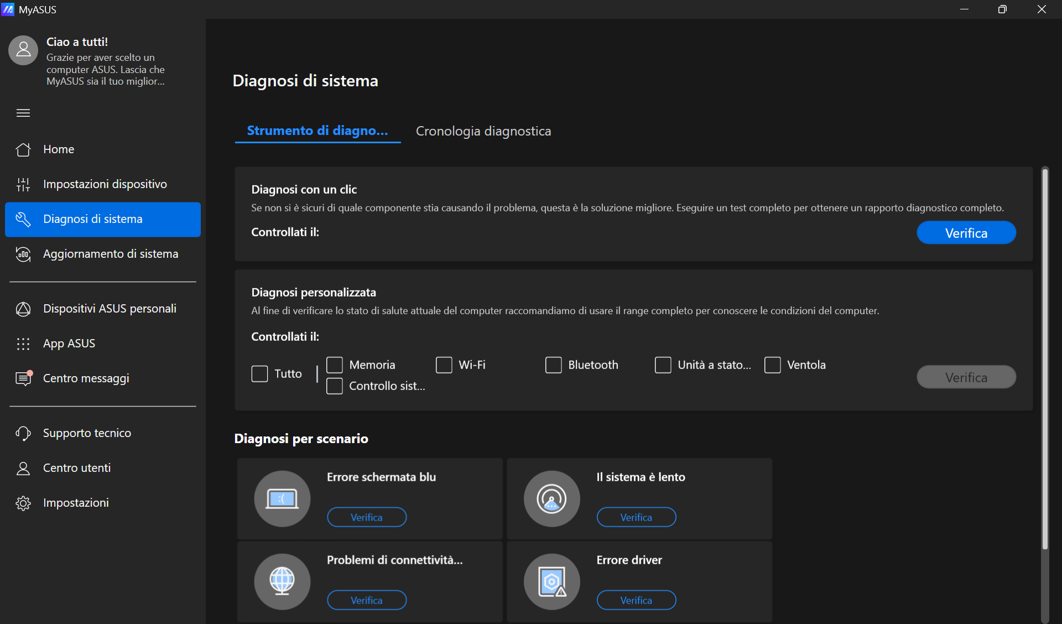Viewport: 1062px width, 624px height.
Task: Open Centro messaggi in the sidebar
Action: point(103,378)
